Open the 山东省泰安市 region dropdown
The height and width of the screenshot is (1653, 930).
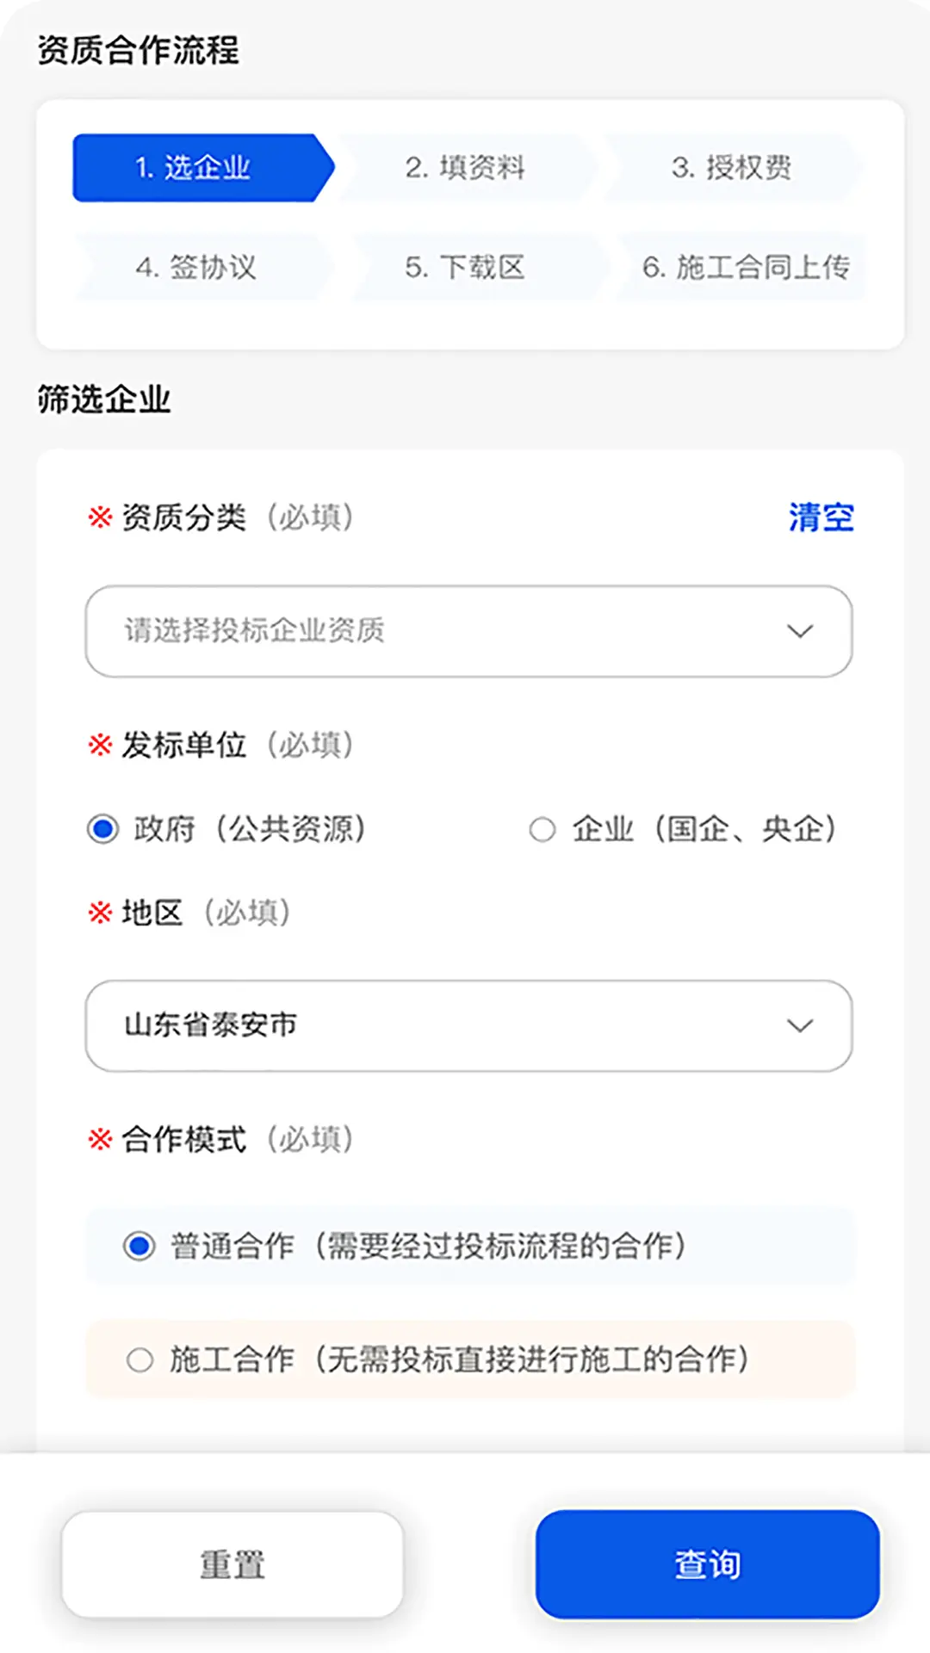[431, 1025]
